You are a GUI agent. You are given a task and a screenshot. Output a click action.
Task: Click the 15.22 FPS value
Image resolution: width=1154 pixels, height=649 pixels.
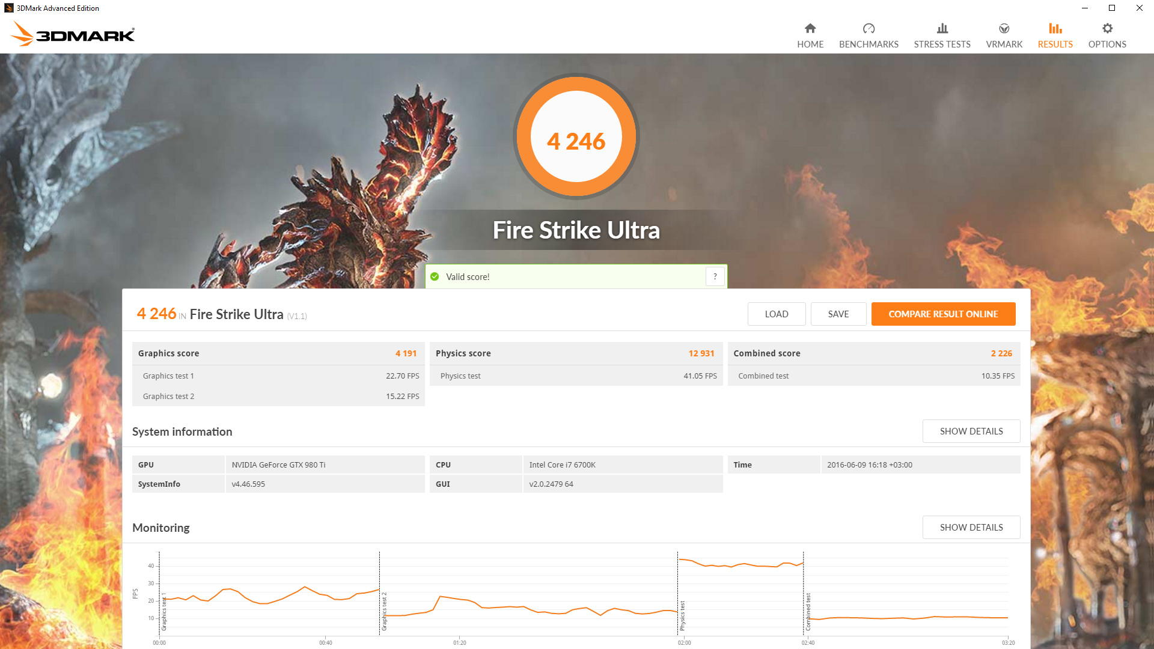click(402, 396)
